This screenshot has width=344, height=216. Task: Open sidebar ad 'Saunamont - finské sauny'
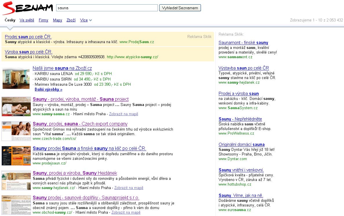[x=243, y=43]
